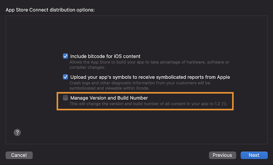Uncheck Include bitcode for iOS content
The height and width of the screenshot is (165, 273).
pyautogui.click(x=66, y=56)
